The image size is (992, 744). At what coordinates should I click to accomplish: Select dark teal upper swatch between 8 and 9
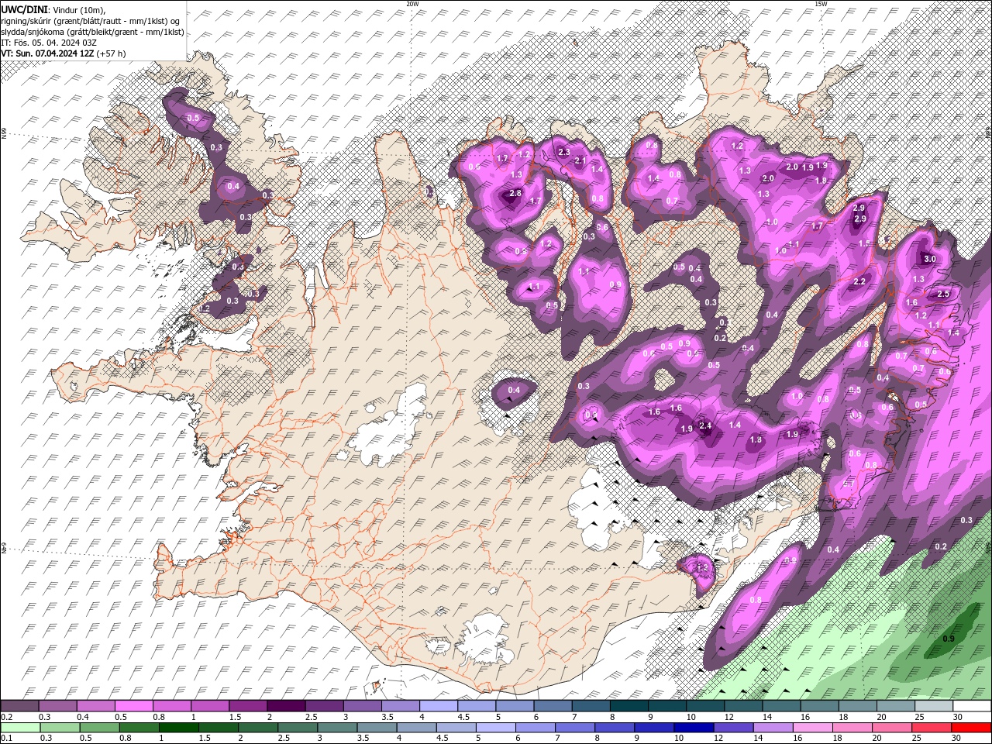click(629, 706)
